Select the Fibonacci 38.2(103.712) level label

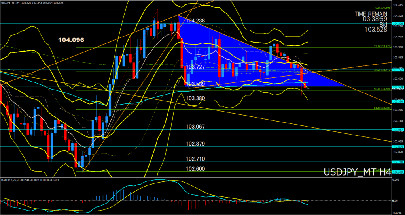pyautogui.click(x=382, y=70)
